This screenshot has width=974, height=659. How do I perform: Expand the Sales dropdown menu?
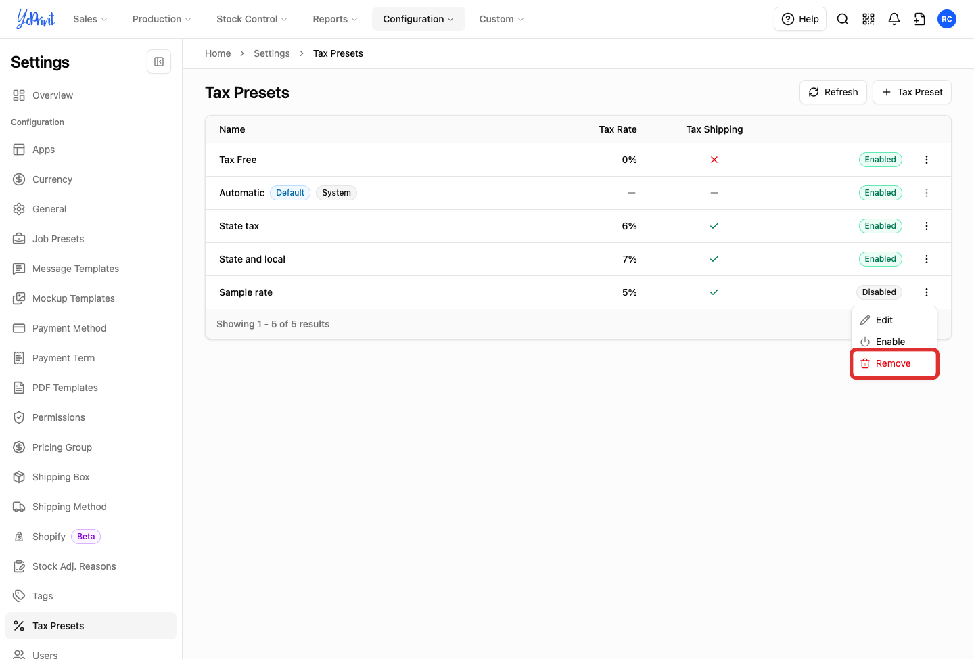click(90, 19)
